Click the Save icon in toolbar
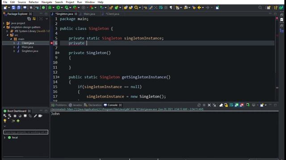 (13, 8)
